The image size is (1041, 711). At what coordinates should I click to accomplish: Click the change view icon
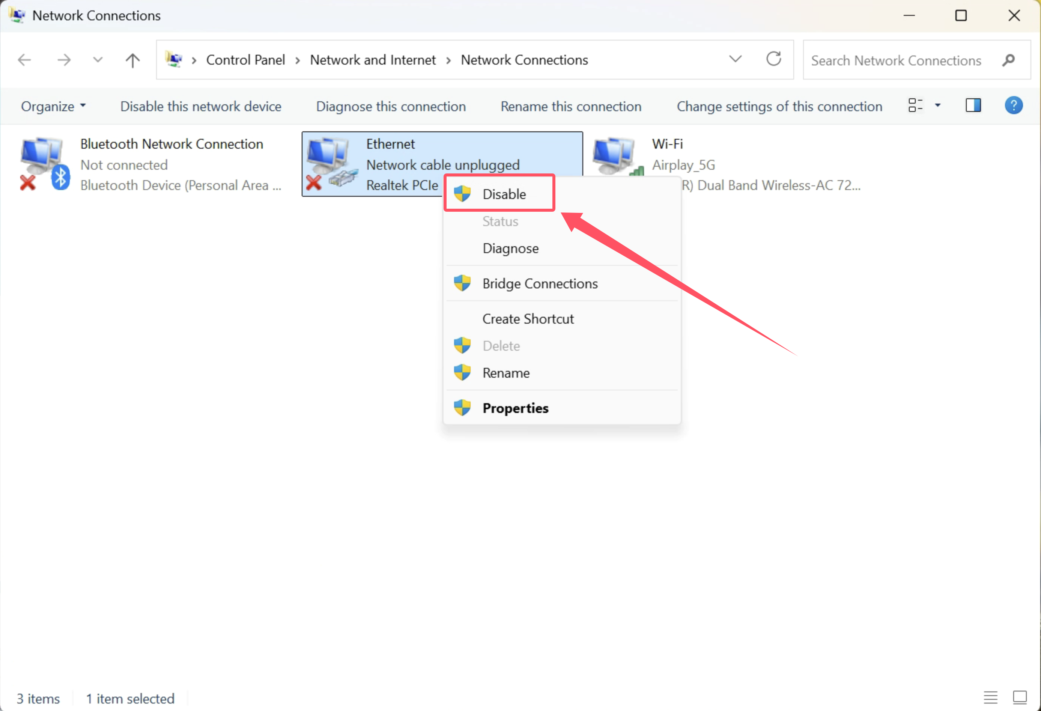point(915,105)
